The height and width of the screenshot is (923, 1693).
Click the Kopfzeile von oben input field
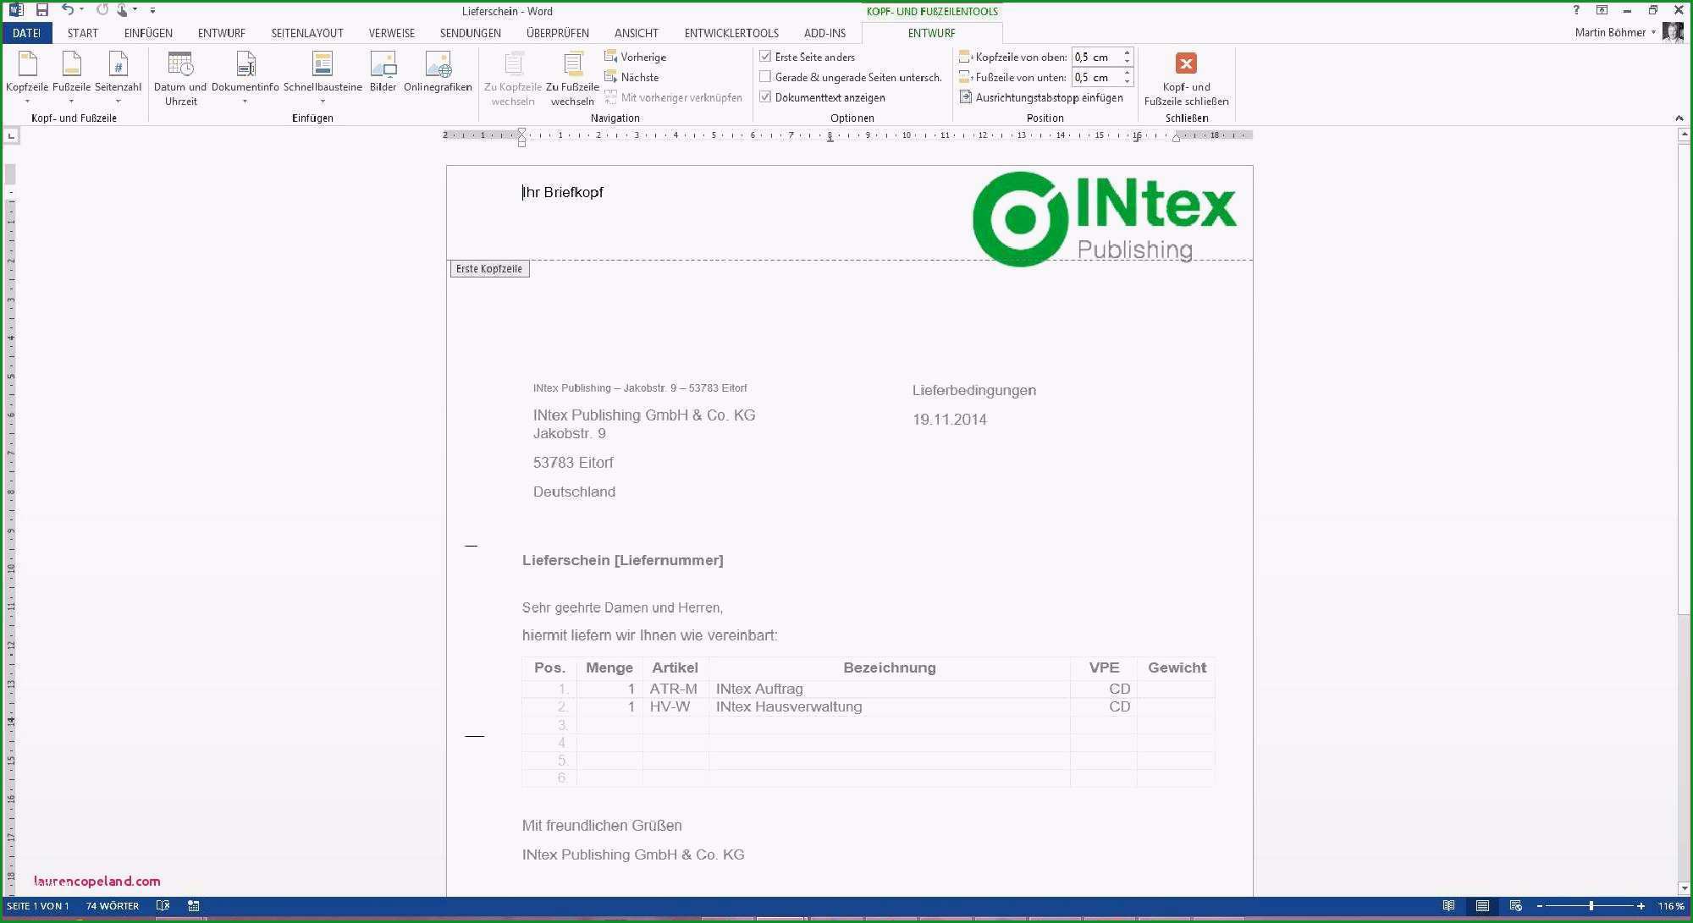[x=1096, y=57]
